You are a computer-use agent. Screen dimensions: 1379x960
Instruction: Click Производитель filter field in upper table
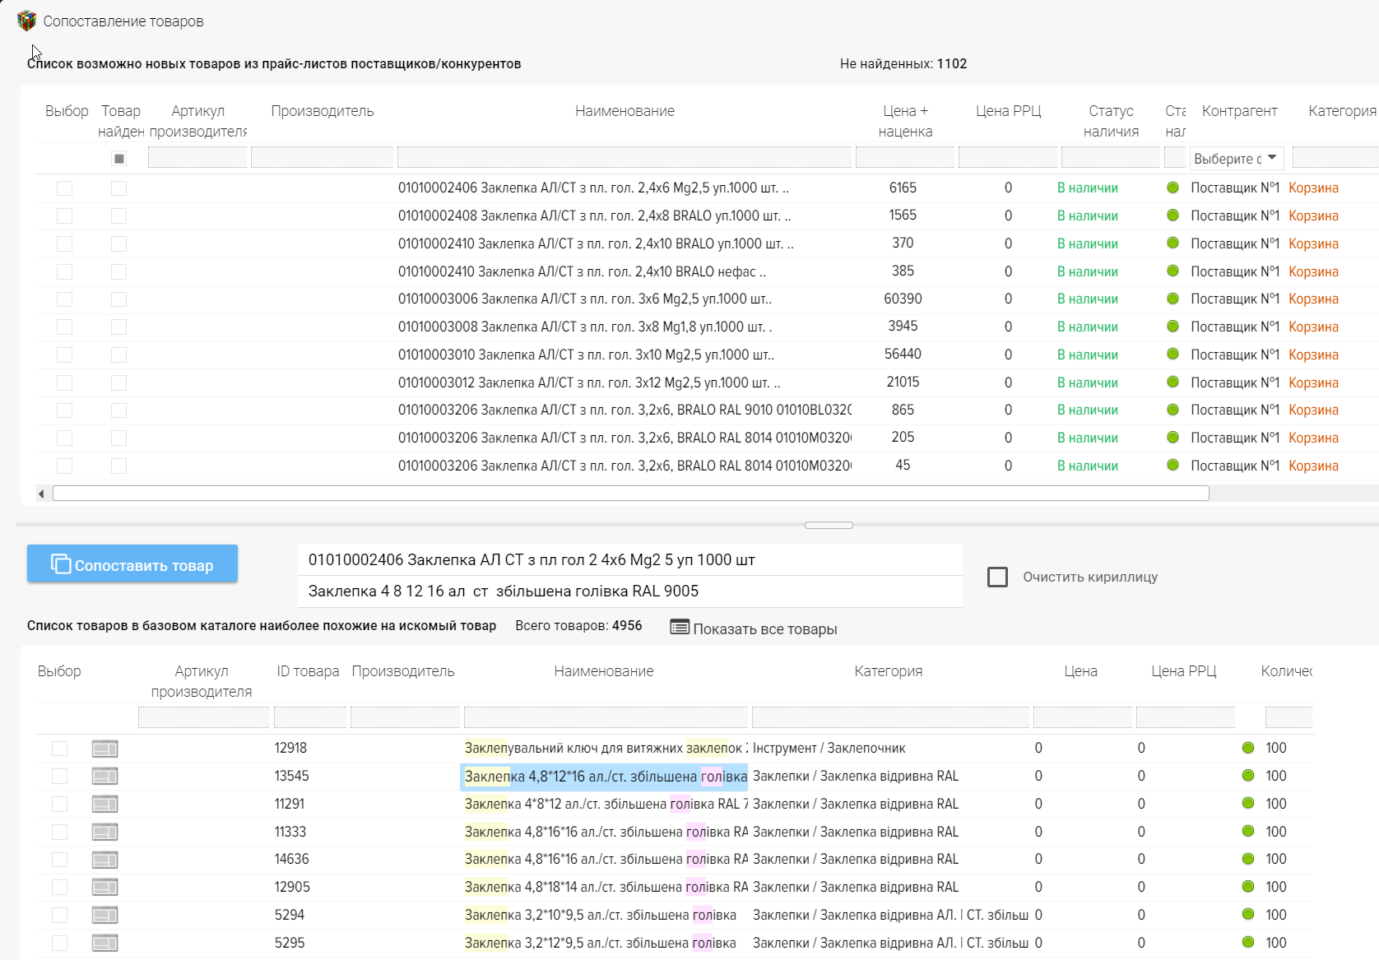click(322, 157)
